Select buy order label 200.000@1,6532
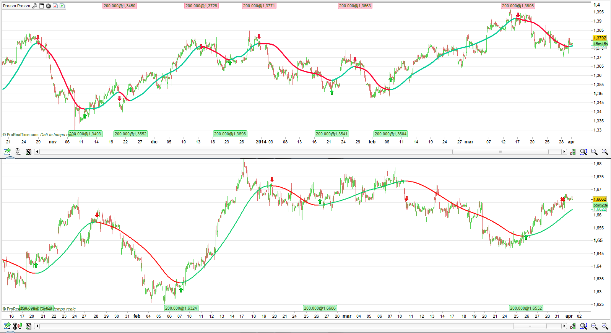 (526, 308)
